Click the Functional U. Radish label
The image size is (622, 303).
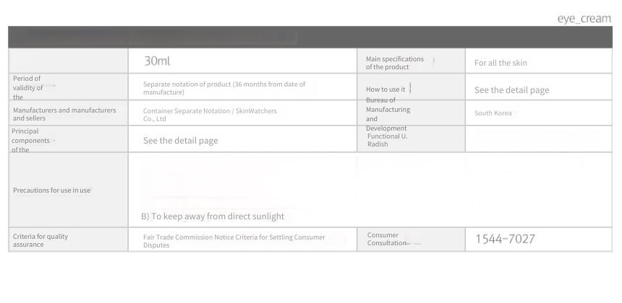(x=387, y=140)
